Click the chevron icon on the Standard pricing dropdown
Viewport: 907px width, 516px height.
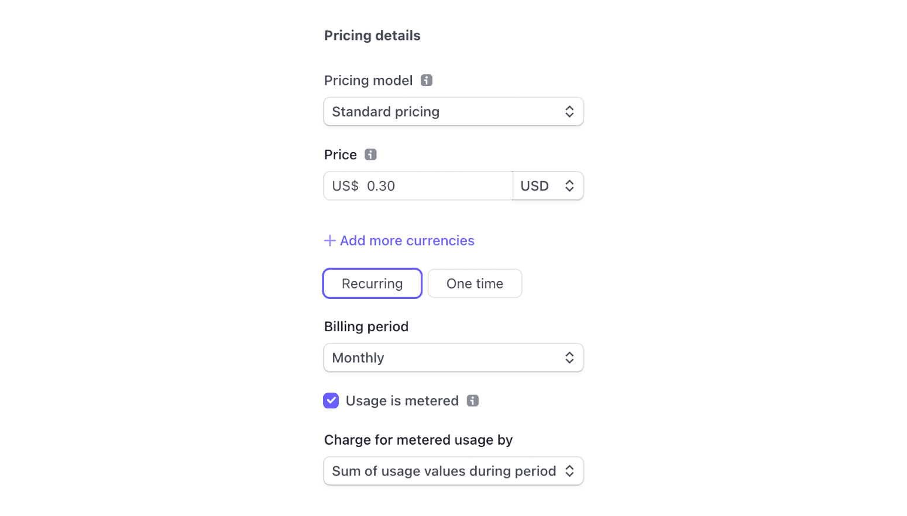569,111
